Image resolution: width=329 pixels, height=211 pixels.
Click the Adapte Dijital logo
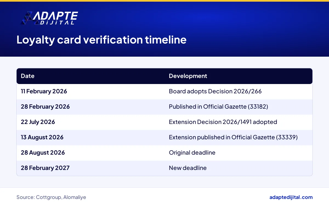pos(49,18)
